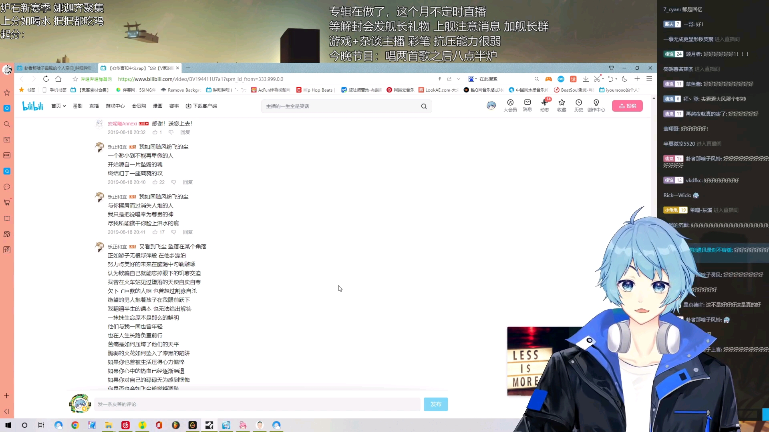
Task: Toggle night mode with the moon icon
Action: 624,79
